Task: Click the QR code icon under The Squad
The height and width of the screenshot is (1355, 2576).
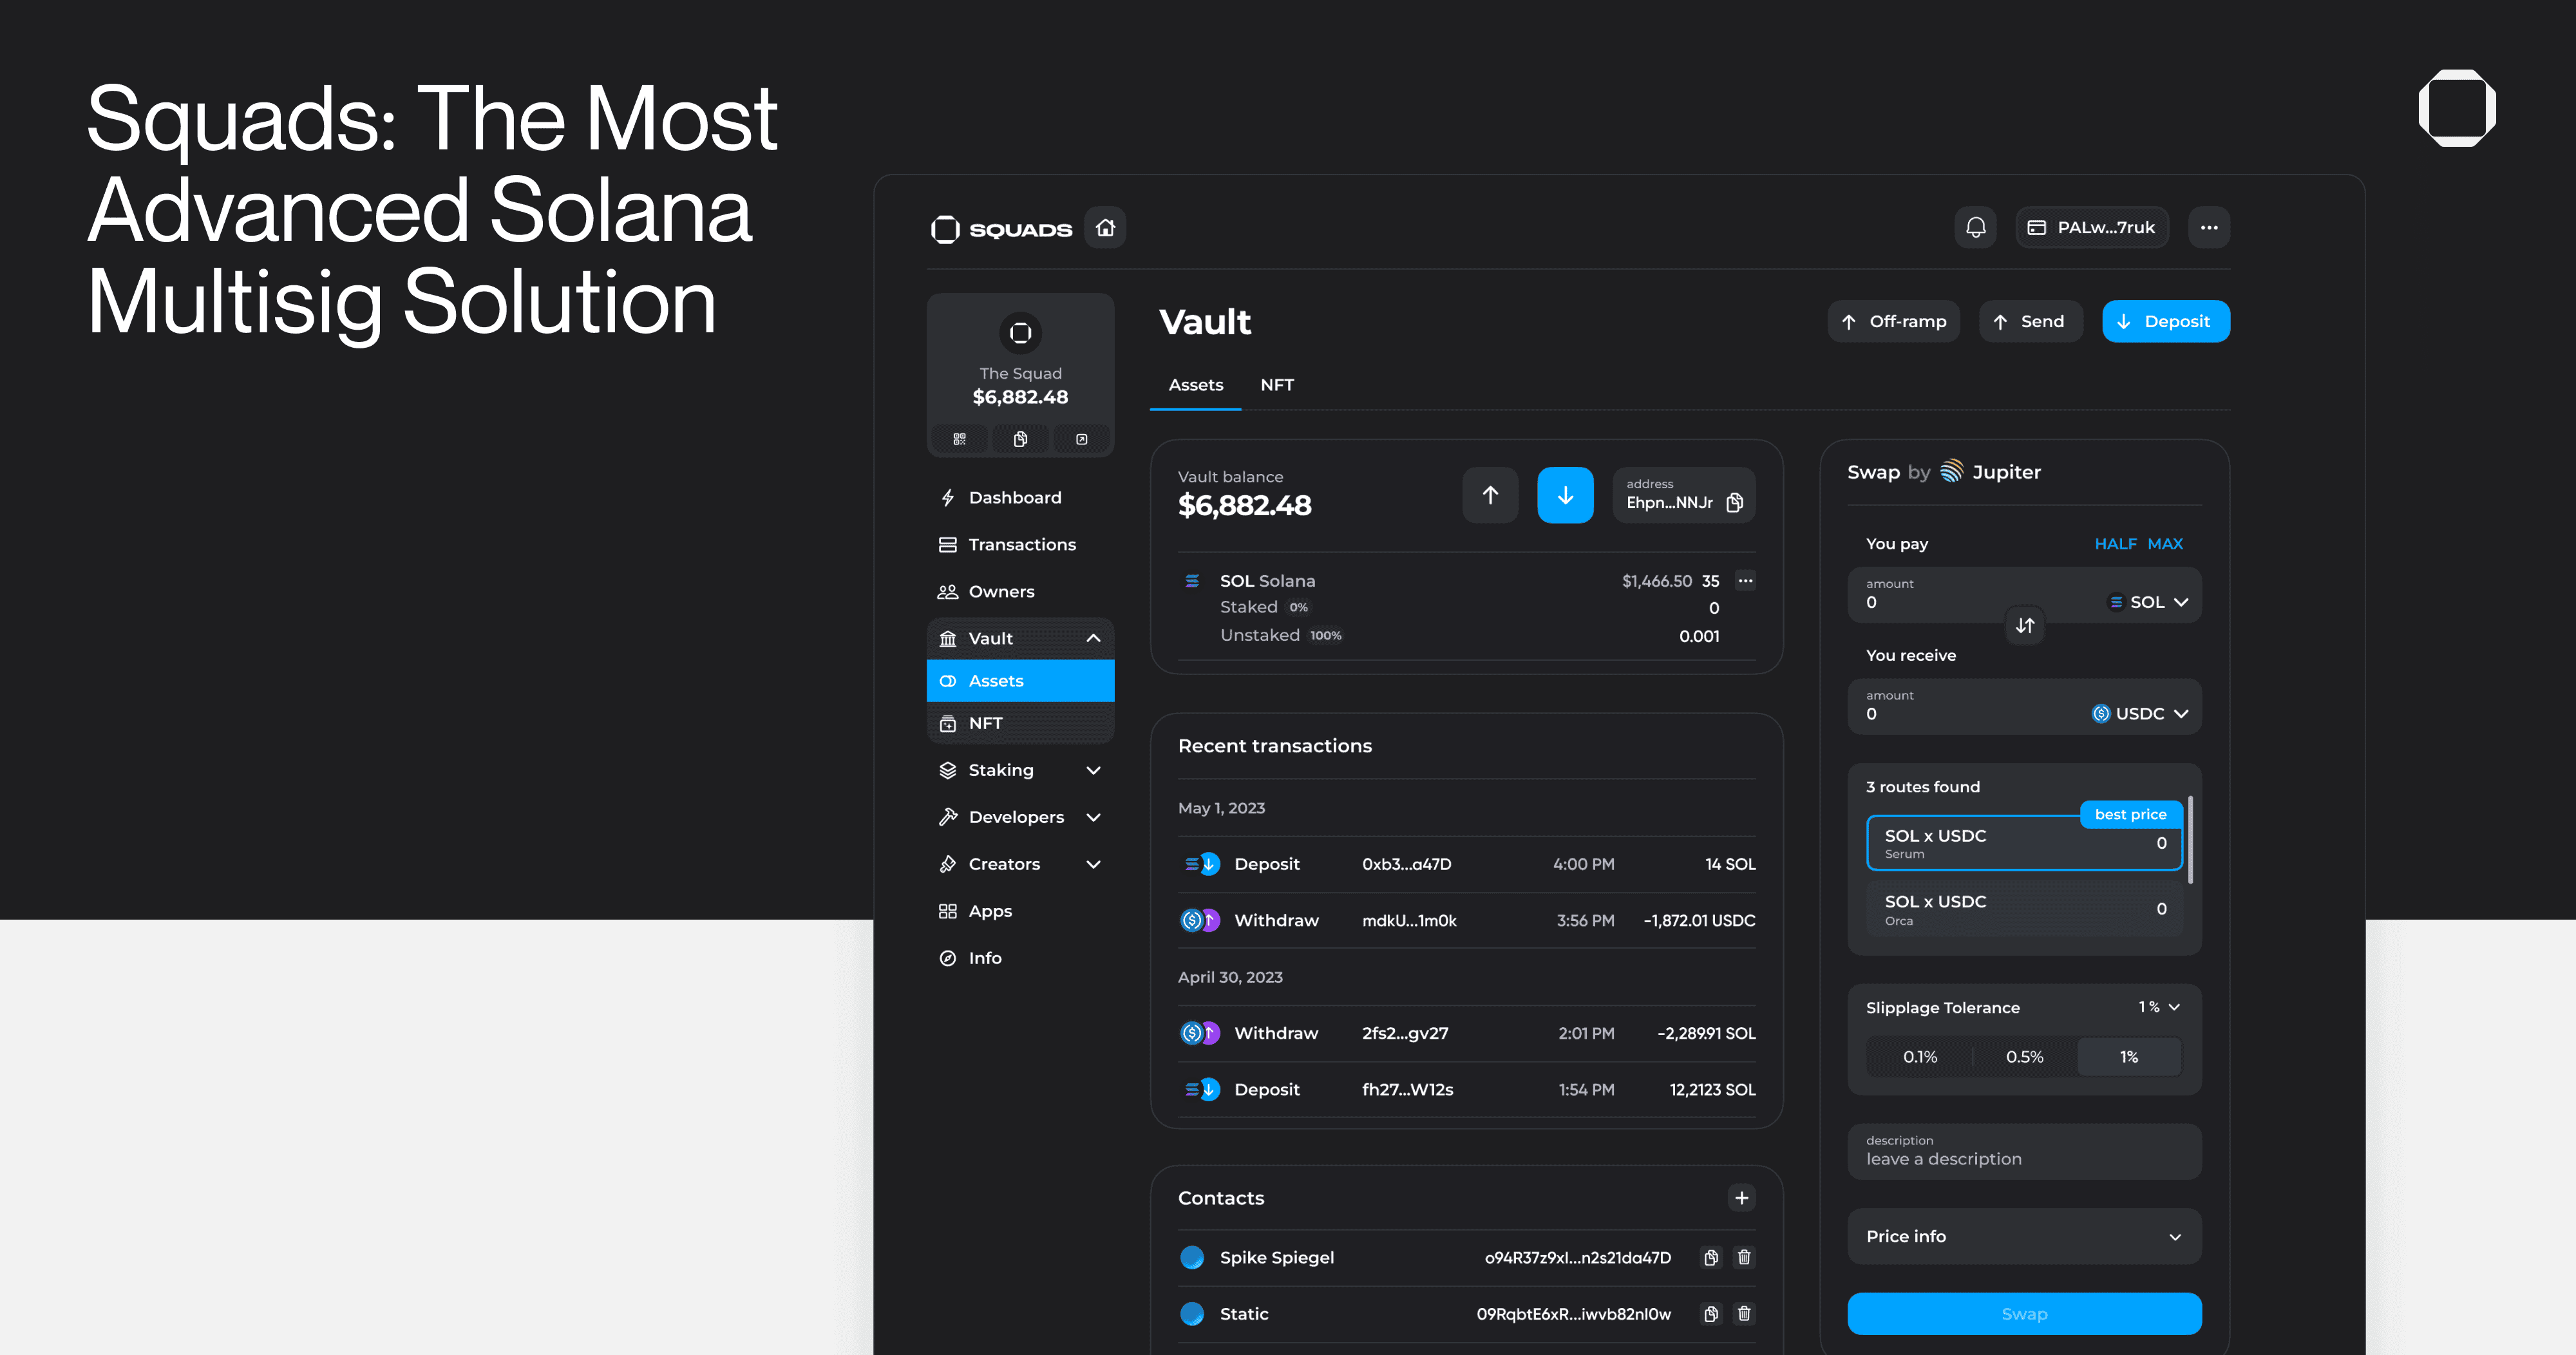Action: (959, 439)
